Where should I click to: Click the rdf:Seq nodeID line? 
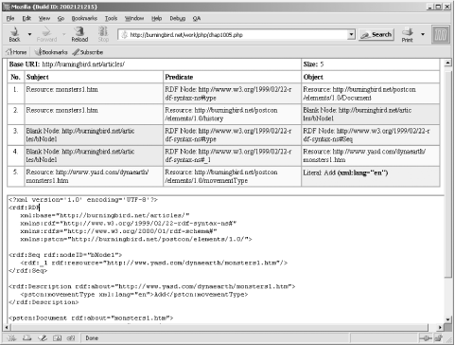tap(65, 255)
